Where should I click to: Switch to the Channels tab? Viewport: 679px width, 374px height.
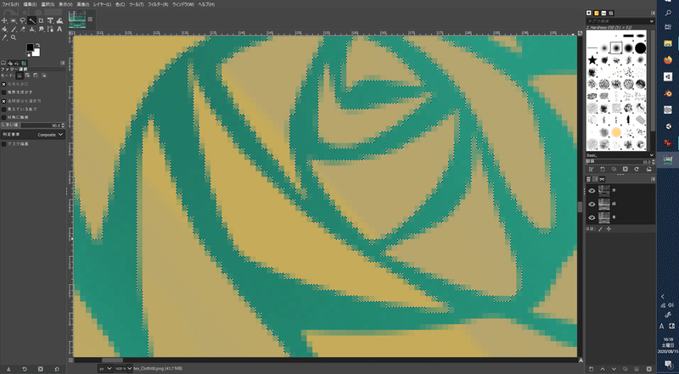coord(596,179)
